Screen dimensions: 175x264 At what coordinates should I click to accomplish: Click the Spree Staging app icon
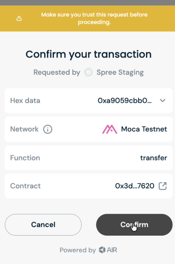coord(88,73)
